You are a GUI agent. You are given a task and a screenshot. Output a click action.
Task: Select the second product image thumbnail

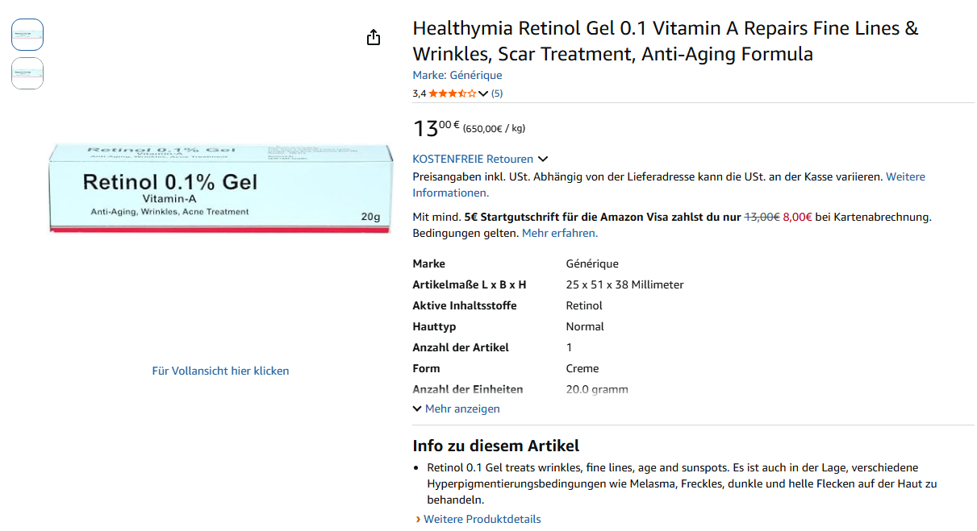[27, 73]
